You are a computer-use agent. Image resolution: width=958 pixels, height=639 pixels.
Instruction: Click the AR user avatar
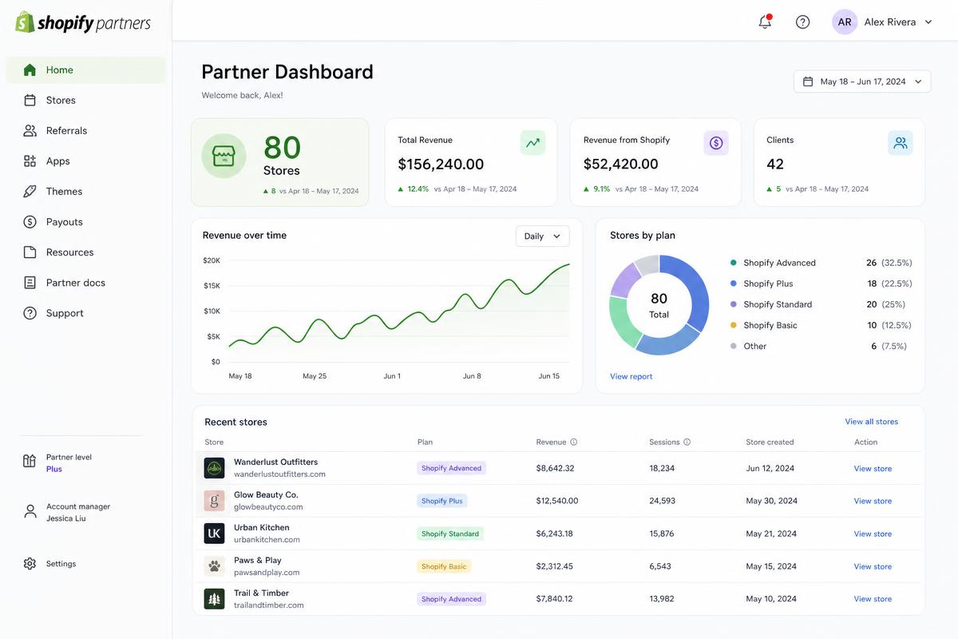(x=845, y=22)
